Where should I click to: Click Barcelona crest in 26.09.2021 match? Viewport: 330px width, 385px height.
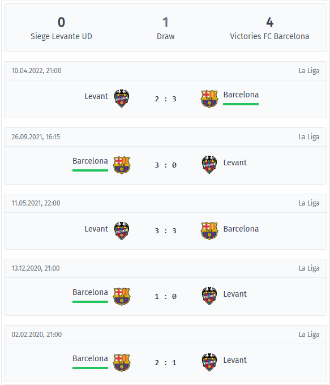122,165
